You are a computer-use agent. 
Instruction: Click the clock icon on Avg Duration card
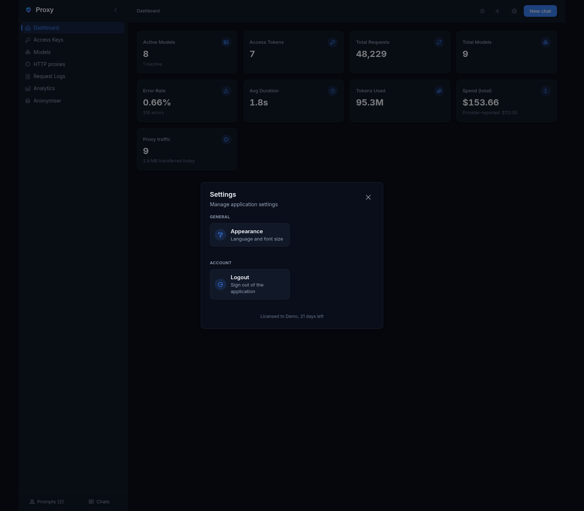(333, 91)
